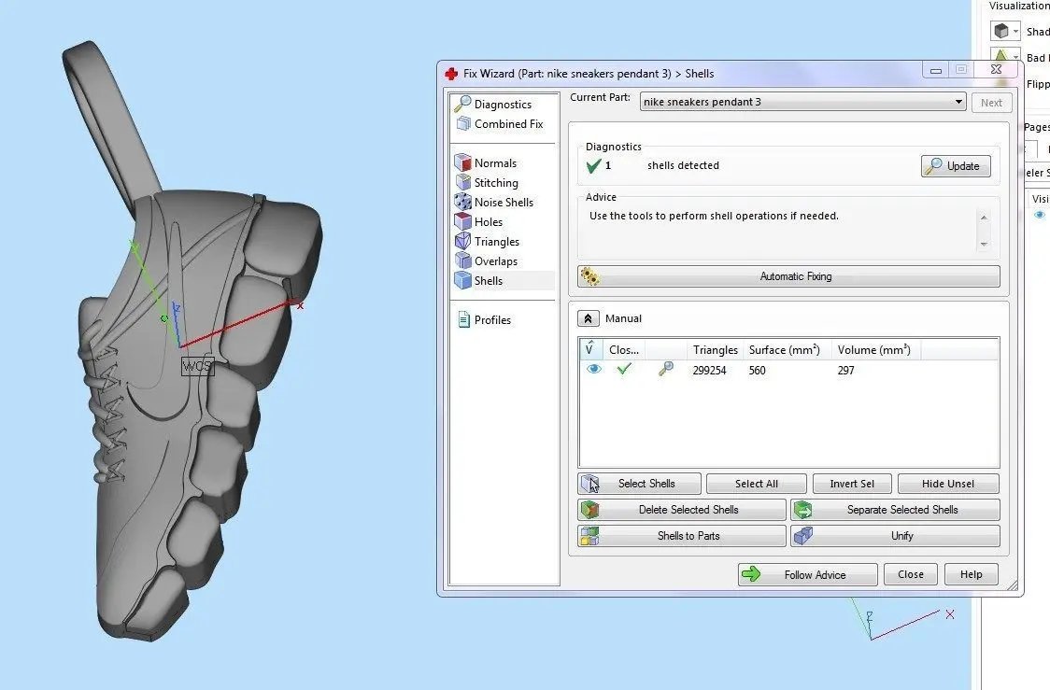The width and height of the screenshot is (1050, 690).
Task: Click the WCS label in the viewport
Action: coord(197,366)
